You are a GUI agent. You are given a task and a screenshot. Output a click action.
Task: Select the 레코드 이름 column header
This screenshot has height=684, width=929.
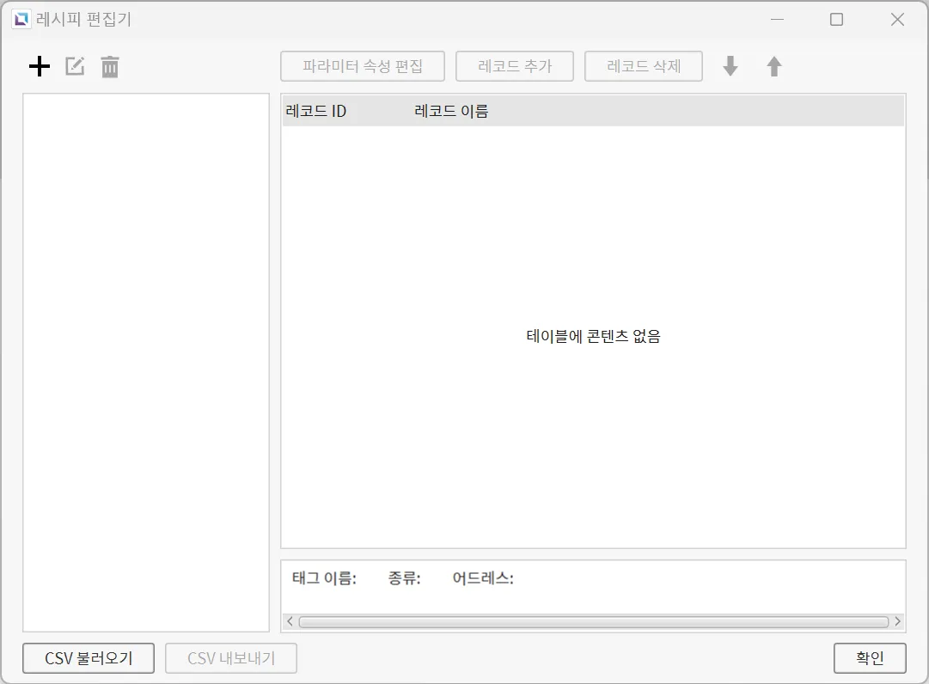pos(451,111)
